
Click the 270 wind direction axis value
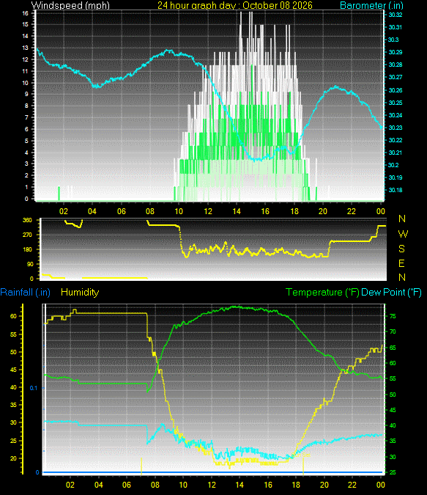click(27, 235)
